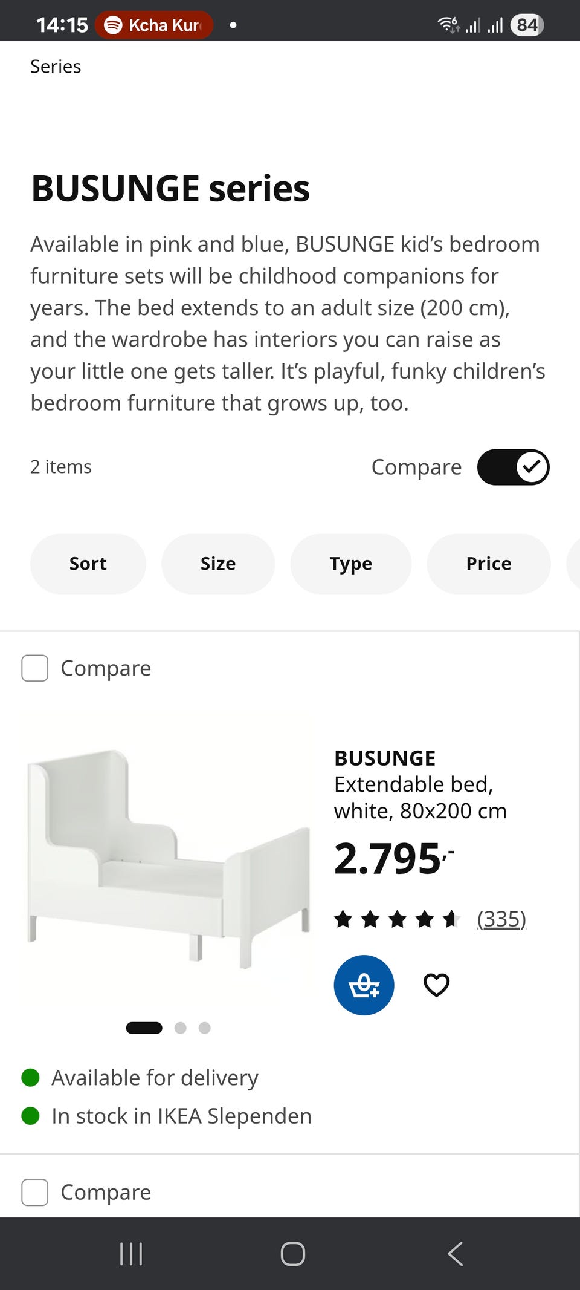This screenshot has height=1290, width=580.
Task: Tap the battery level indicator
Action: [x=527, y=25]
